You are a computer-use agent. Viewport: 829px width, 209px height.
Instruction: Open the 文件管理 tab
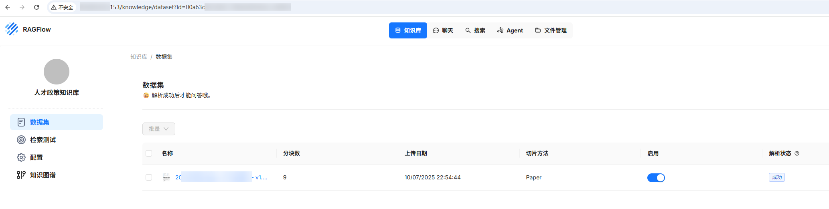551,30
